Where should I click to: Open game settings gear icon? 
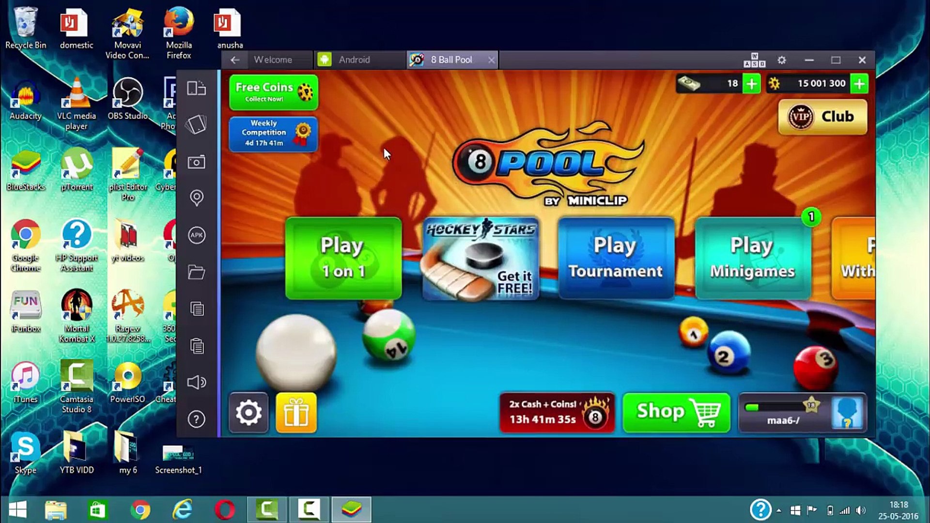(248, 413)
